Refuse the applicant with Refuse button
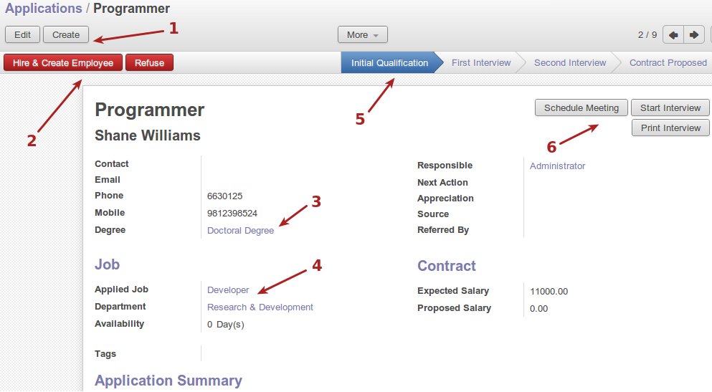The image size is (712, 392). [x=149, y=63]
